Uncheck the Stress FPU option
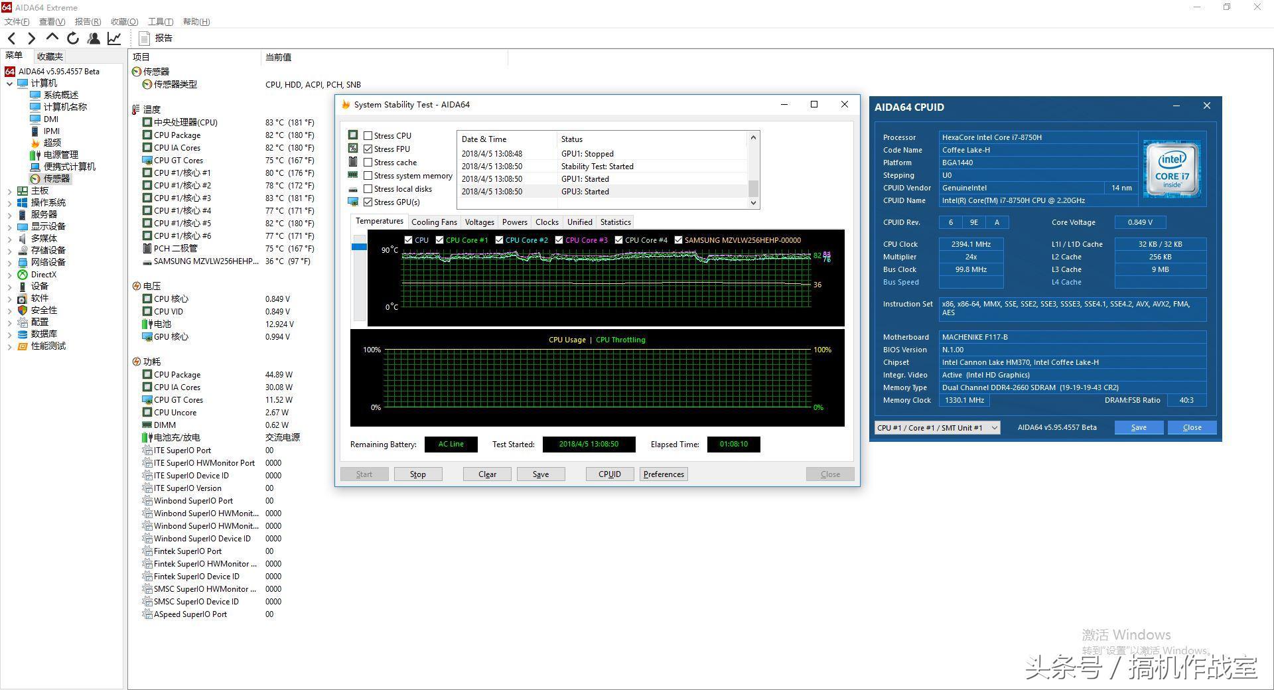The image size is (1274, 690). click(x=368, y=149)
